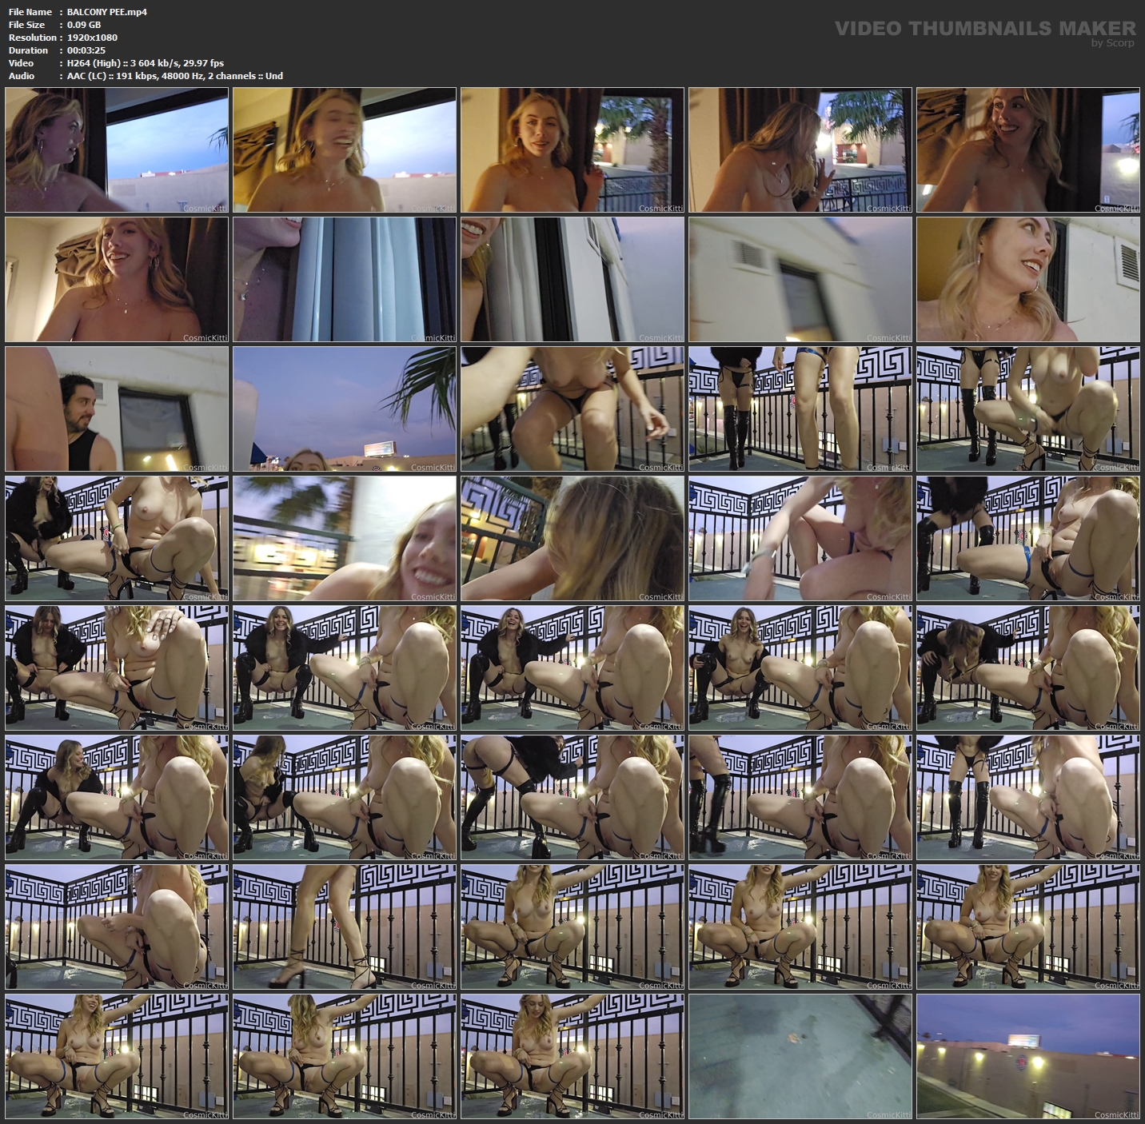Select the blurry wall vent thumbnail
This screenshot has width=1145, height=1124.
800,279
